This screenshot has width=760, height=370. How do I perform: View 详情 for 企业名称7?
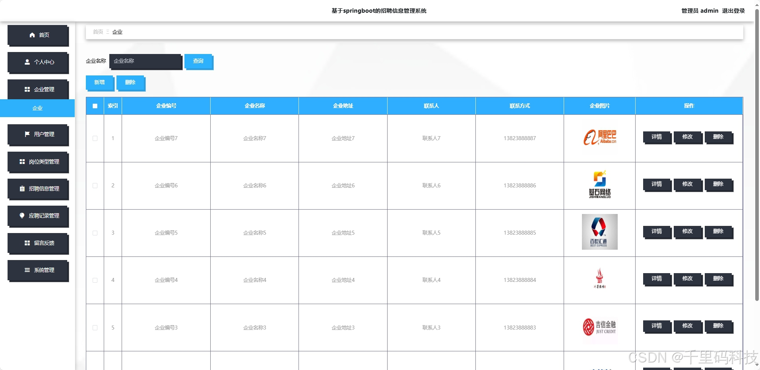(x=657, y=137)
